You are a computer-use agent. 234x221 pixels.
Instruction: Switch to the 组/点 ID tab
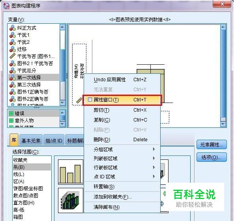click(x=54, y=140)
